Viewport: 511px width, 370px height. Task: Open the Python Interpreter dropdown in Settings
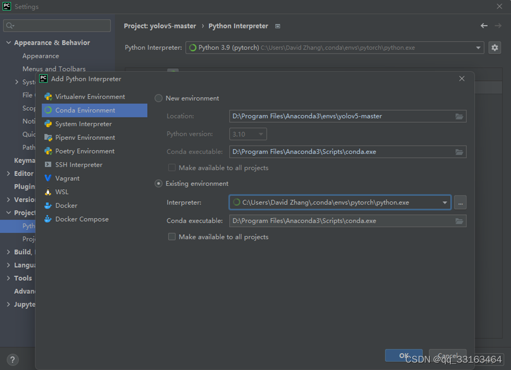click(334, 48)
